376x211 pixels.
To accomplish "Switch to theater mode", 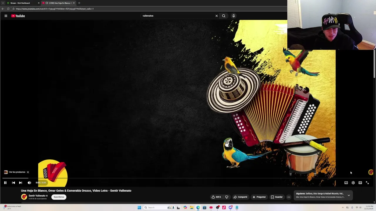I will 360,183.
